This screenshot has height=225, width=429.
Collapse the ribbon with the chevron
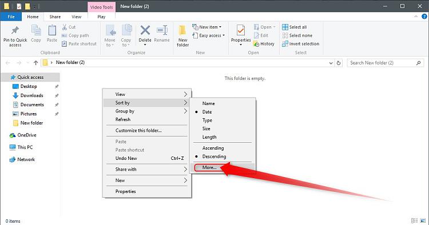(416, 17)
